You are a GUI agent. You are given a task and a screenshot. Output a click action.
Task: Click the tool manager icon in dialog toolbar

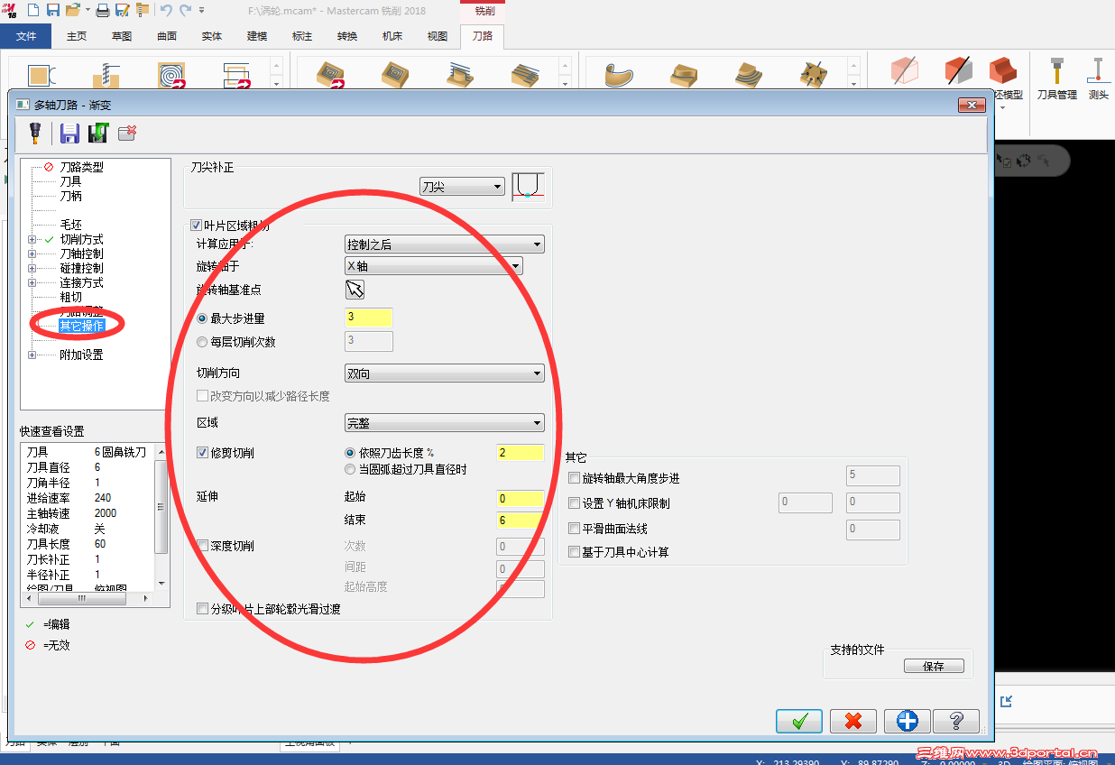(x=34, y=134)
